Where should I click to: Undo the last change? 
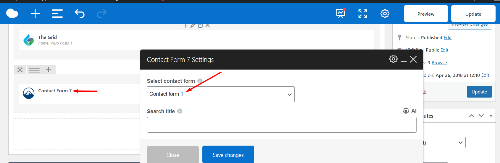click(x=80, y=14)
